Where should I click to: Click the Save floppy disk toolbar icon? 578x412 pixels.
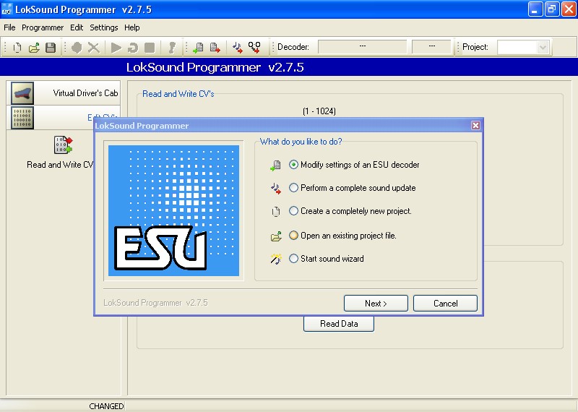point(51,48)
